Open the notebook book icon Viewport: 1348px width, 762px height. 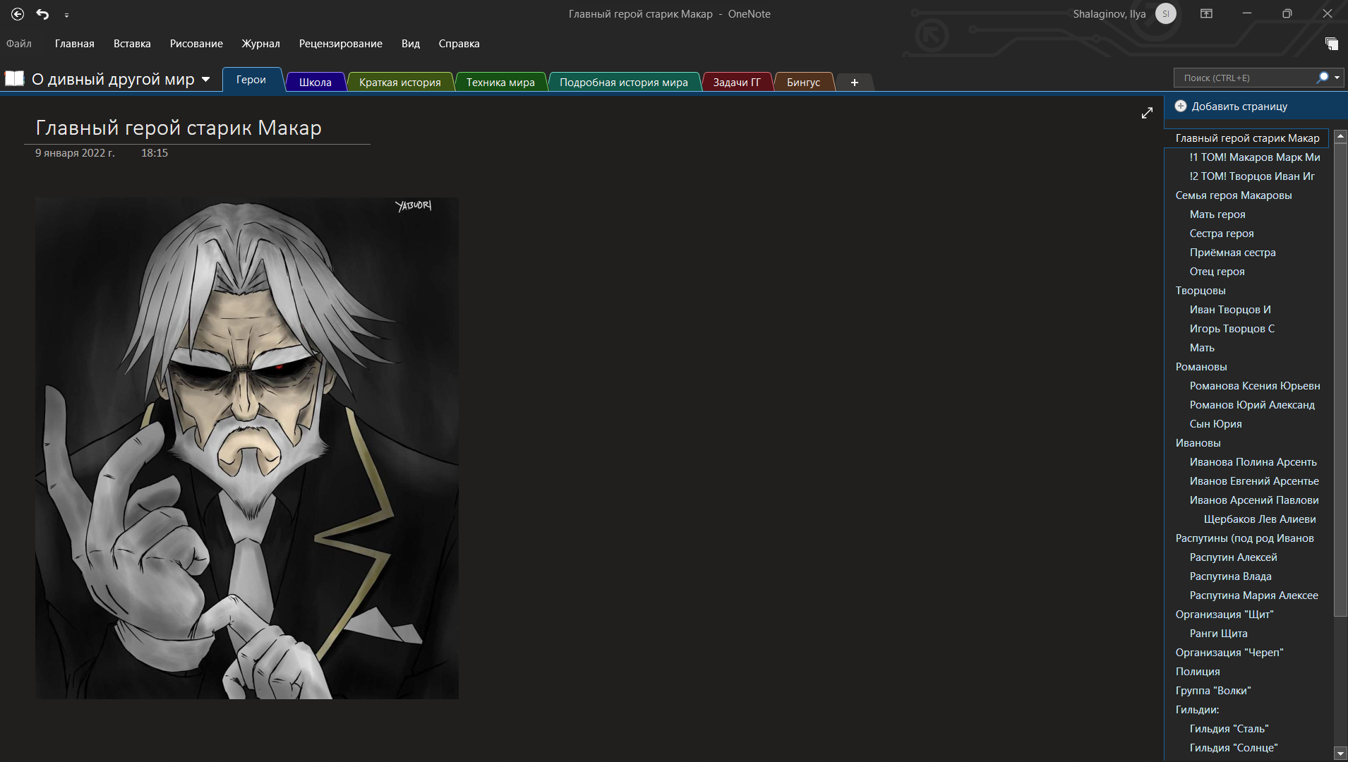click(x=15, y=79)
